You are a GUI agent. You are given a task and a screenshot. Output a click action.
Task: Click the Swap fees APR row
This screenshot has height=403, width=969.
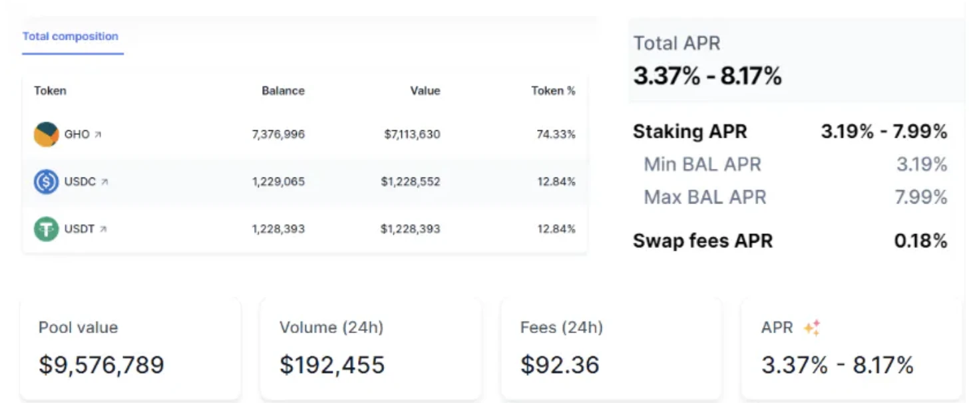789,241
